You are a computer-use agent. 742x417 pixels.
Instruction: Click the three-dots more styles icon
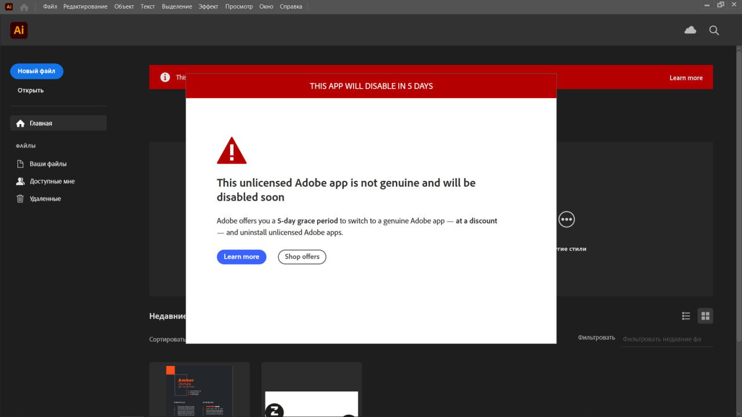[x=566, y=219]
